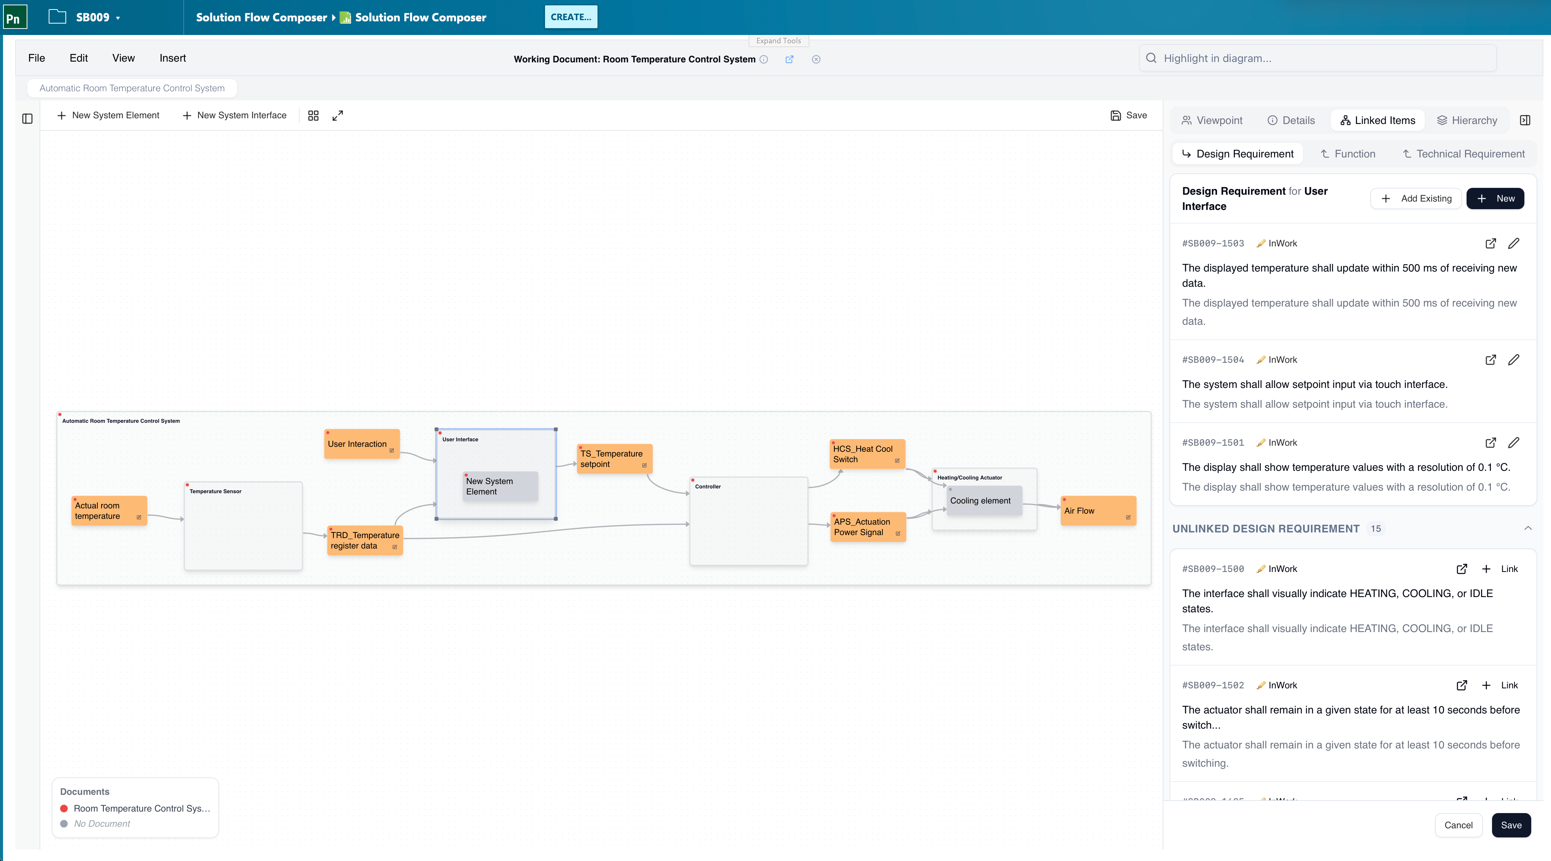Open link icon on APS_Actuation Power Signal node
Viewport: 1551px width, 861px height.
tap(898, 534)
